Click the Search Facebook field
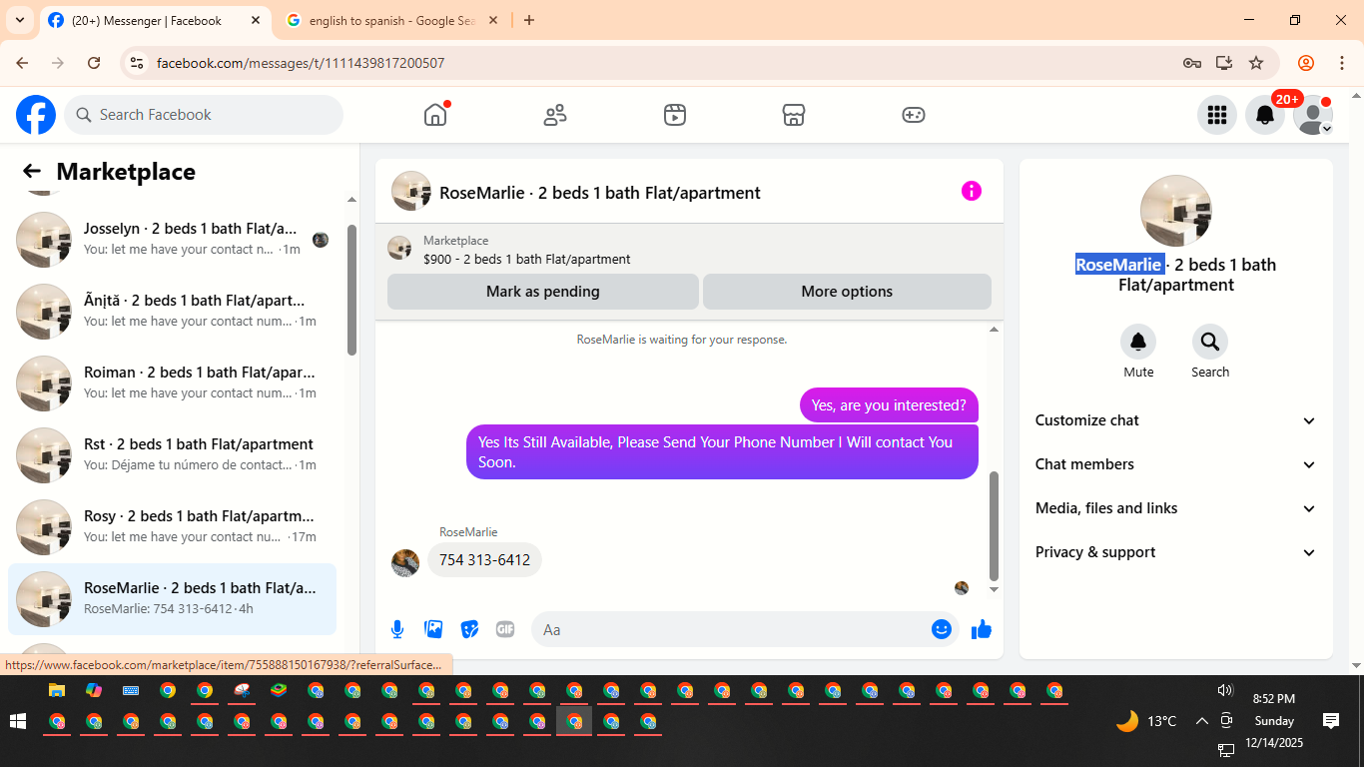Screen dimensions: 1364x767 (204, 115)
